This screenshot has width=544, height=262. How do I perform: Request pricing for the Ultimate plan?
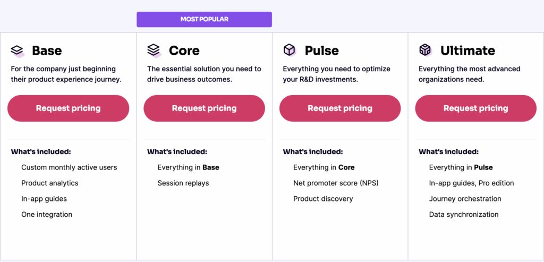pyautogui.click(x=476, y=108)
